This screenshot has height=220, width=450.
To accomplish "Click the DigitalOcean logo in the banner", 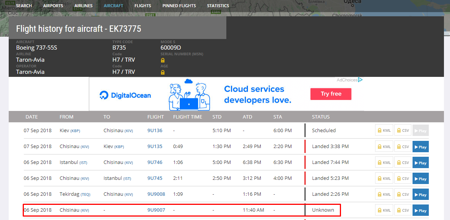I will tap(125, 95).
